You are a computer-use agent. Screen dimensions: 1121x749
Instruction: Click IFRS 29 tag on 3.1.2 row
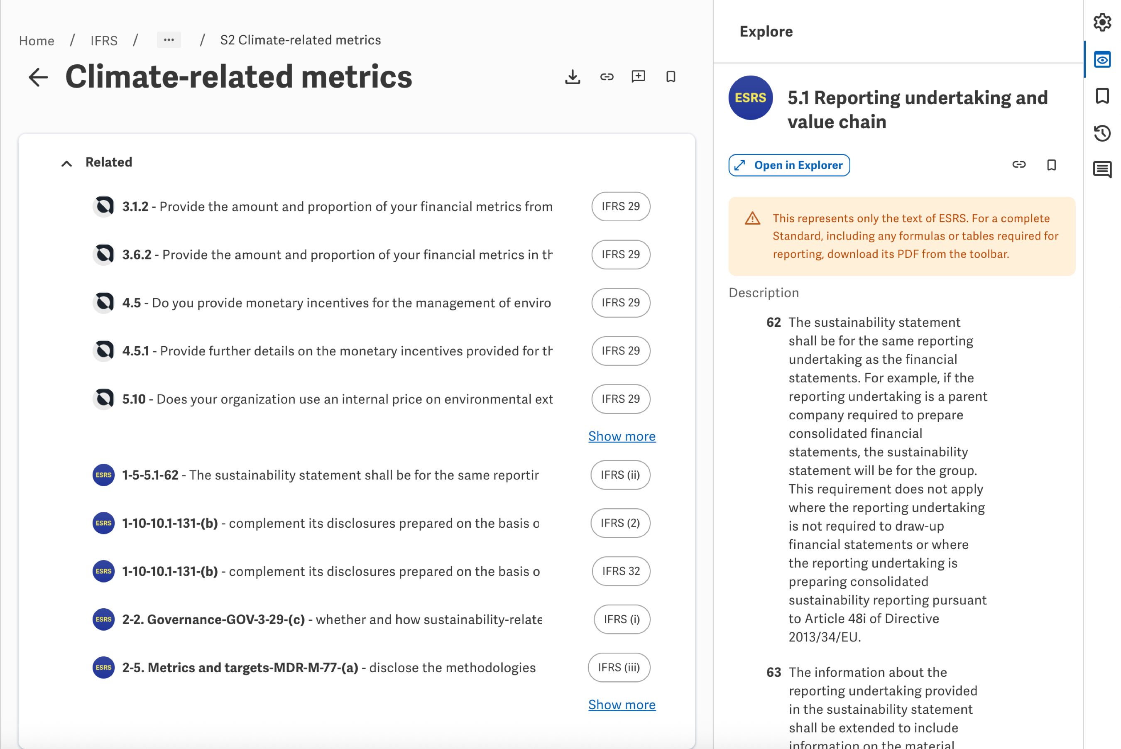pos(620,206)
